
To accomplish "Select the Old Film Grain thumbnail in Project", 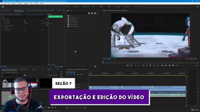I will pyautogui.click(x=46, y=83).
